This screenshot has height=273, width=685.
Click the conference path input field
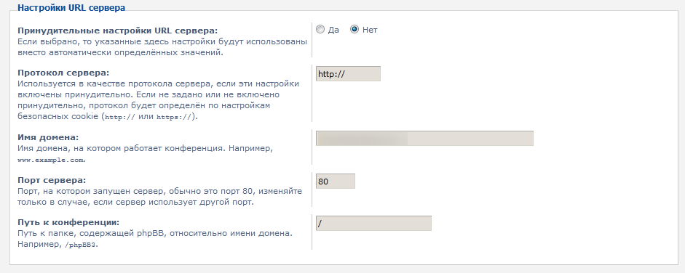[x=373, y=224]
